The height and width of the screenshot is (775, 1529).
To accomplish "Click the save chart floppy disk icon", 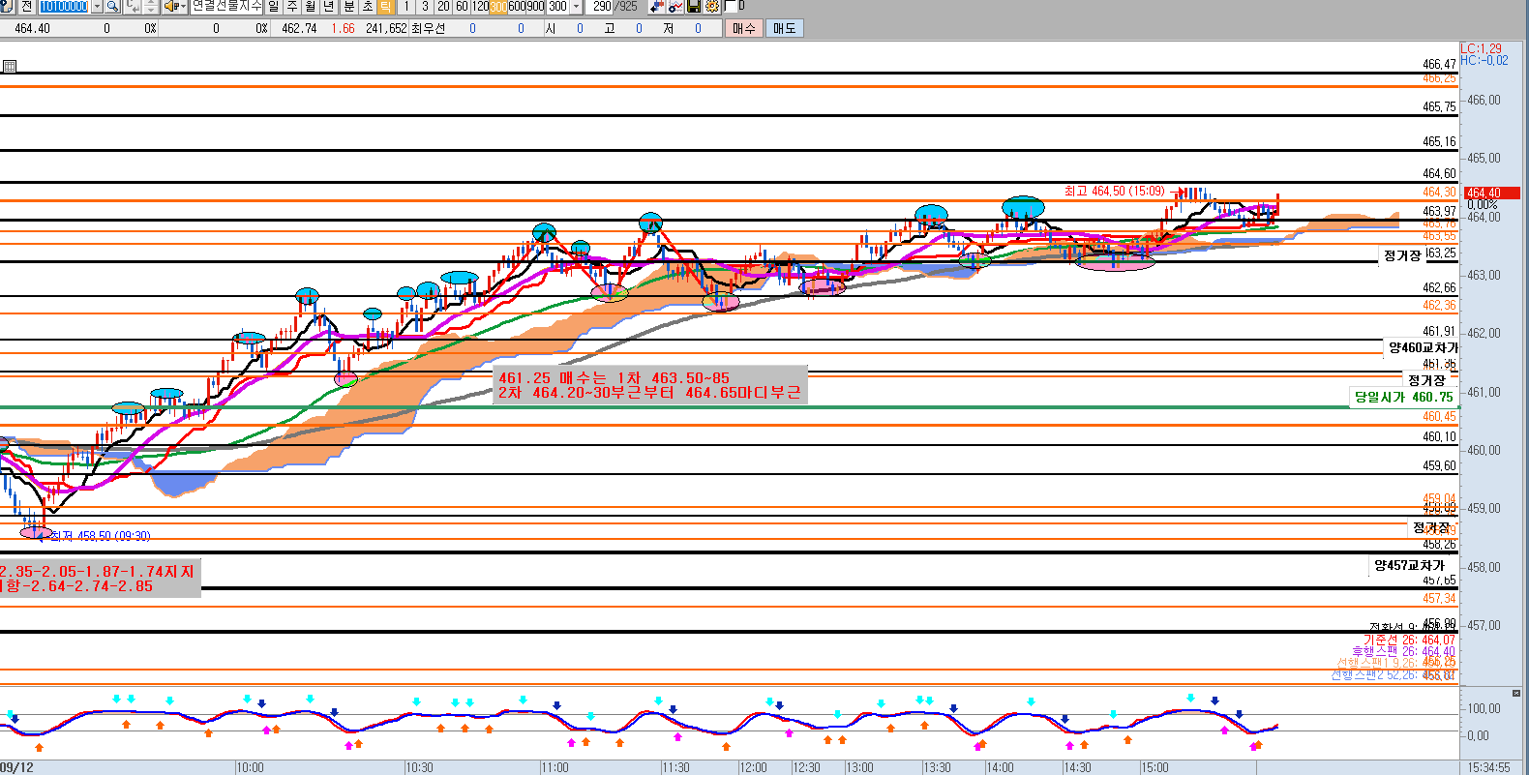I will 694,7.
